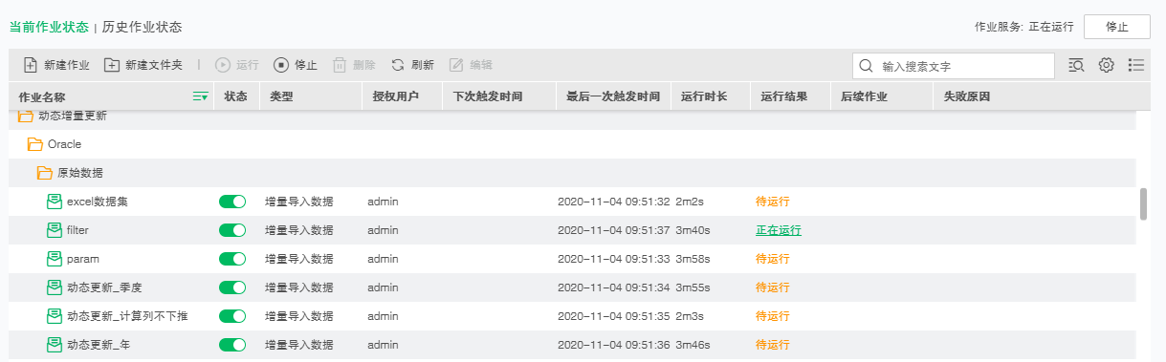Click the greyed 运行 run toolbar item
Viewport: 1166px width, 362px height.
pyautogui.click(x=236, y=65)
